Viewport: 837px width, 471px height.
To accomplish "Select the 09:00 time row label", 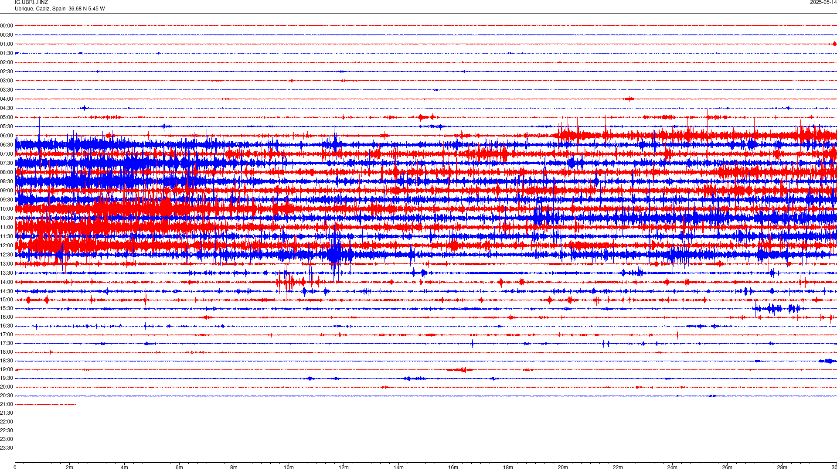I will (7, 191).
